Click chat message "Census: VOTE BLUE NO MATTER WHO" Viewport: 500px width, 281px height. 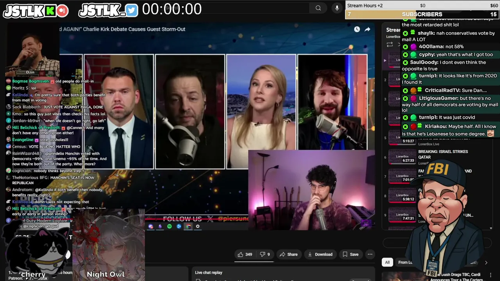[x=46, y=147]
